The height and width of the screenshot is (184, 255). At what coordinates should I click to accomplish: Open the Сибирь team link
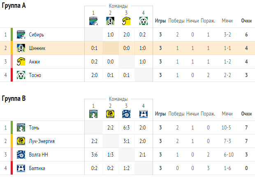[x=37, y=34]
